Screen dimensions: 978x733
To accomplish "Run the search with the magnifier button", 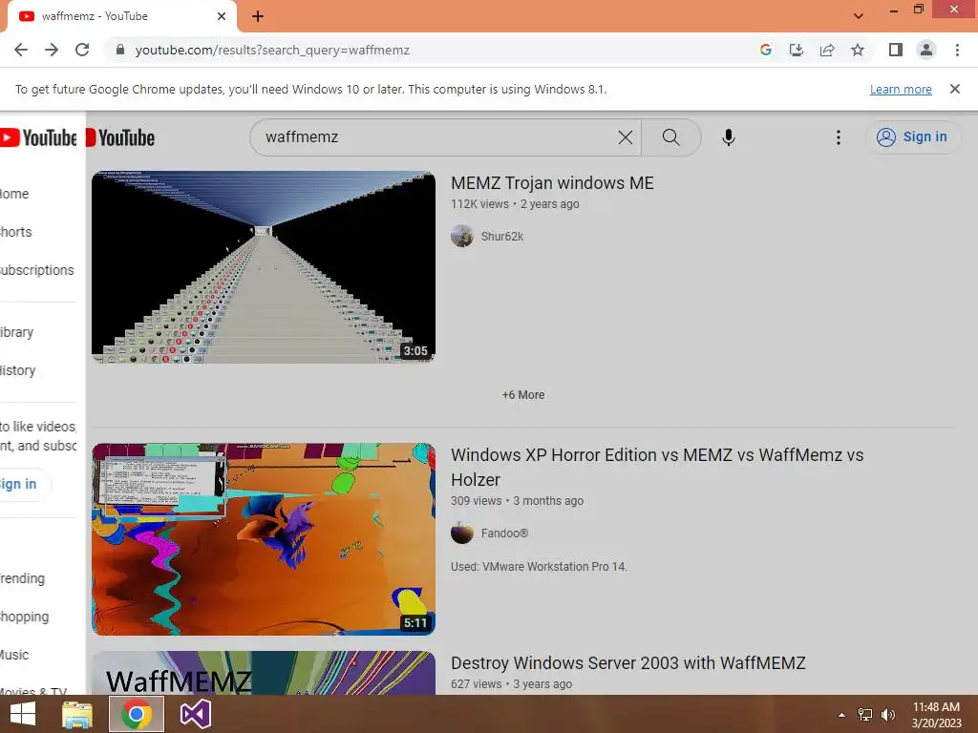I will [671, 137].
